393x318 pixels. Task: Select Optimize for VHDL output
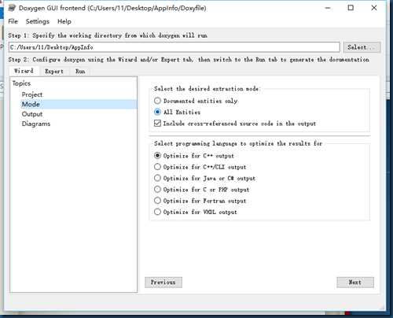(196, 212)
